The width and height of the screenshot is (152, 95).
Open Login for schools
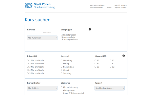point(120,8)
